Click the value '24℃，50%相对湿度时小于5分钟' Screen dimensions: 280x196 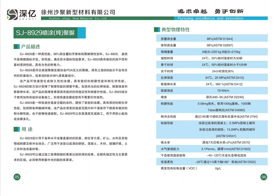224,65
